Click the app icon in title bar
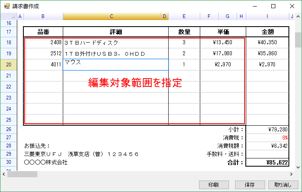 (6, 6)
